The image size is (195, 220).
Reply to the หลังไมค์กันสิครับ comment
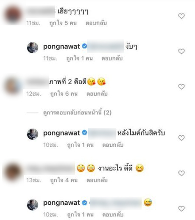113,145
